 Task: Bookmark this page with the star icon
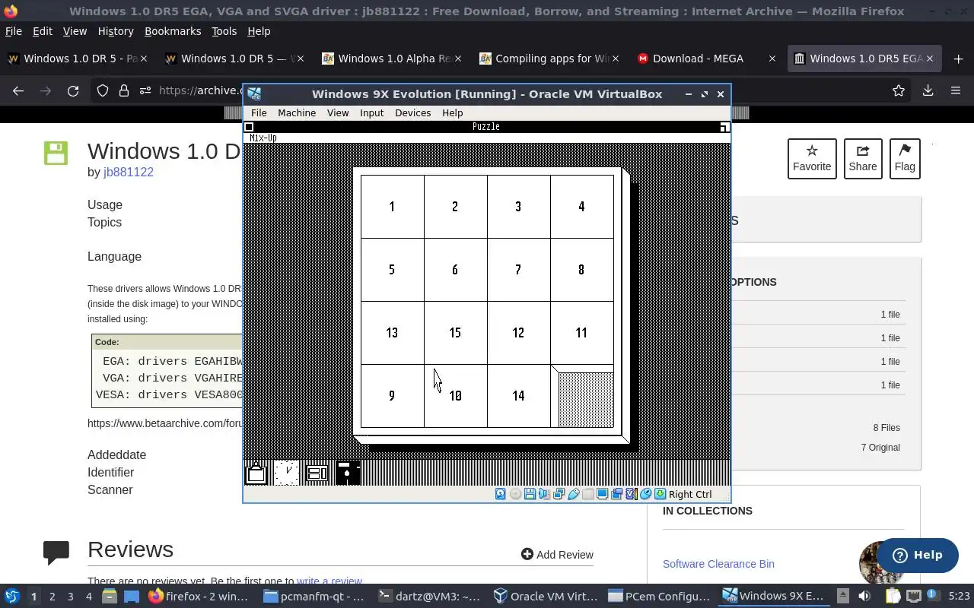point(899,90)
